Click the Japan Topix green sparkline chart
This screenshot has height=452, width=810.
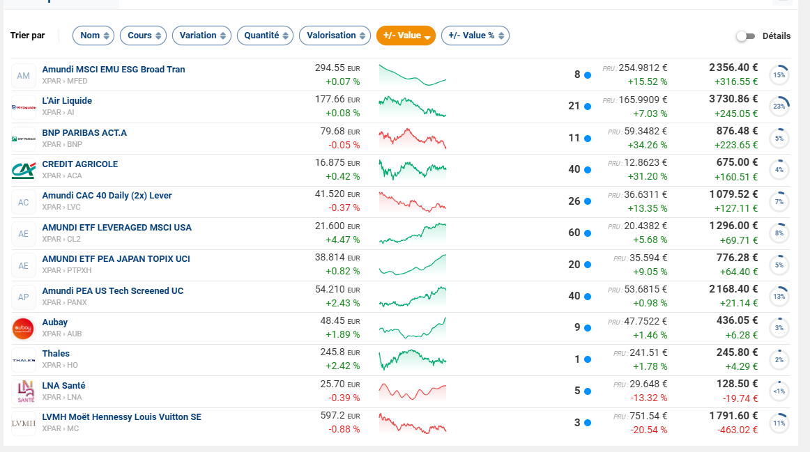point(412,265)
